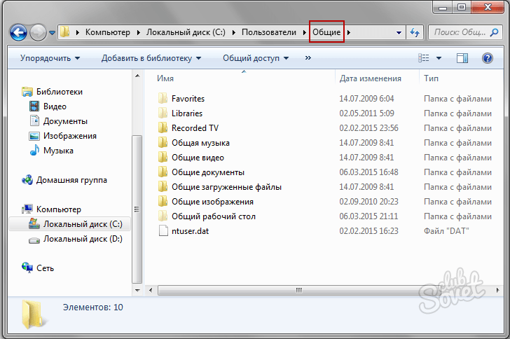
Task: Select the Общая музыка folder
Action: (200, 143)
